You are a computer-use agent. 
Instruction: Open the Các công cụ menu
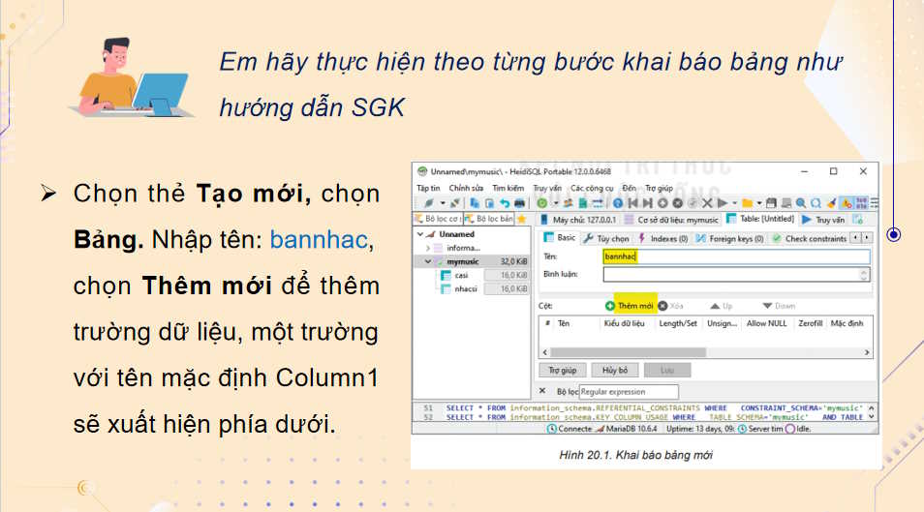[592, 188]
